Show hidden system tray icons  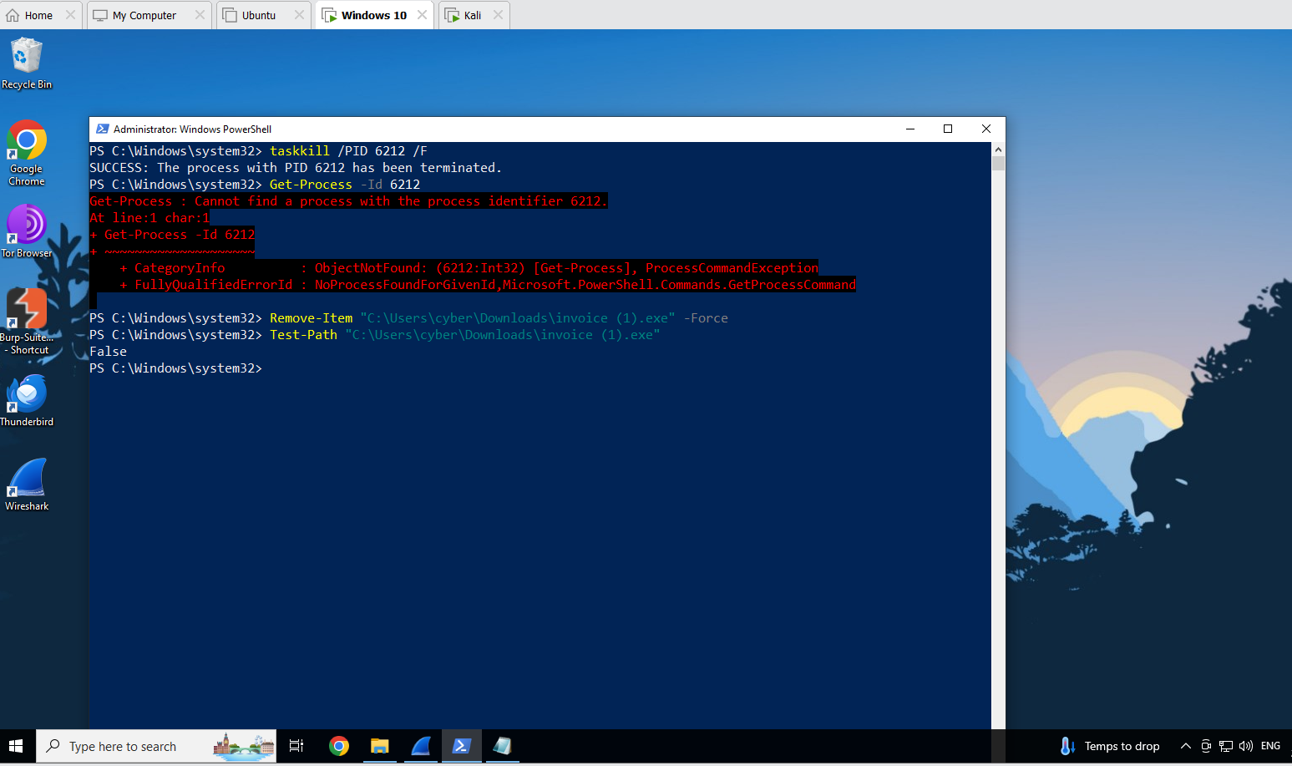click(1185, 746)
